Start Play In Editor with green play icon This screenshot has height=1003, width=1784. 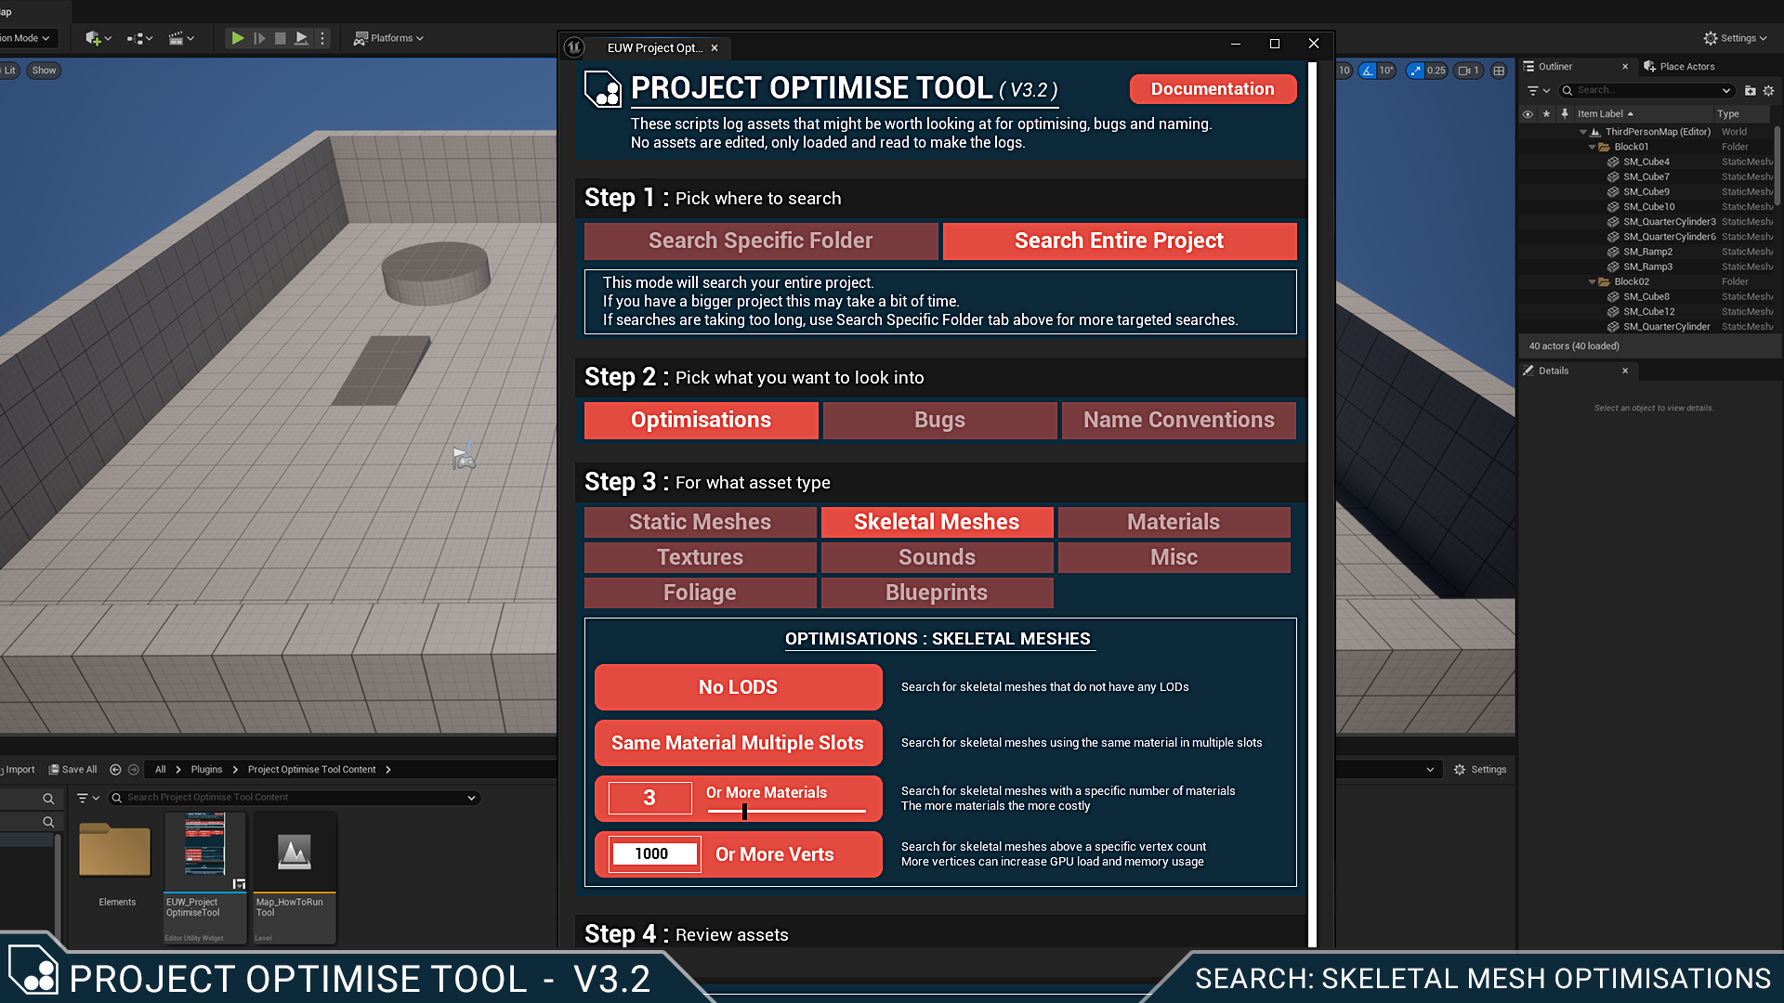click(x=238, y=38)
